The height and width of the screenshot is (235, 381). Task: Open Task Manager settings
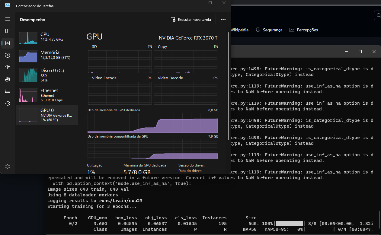pos(8,166)
